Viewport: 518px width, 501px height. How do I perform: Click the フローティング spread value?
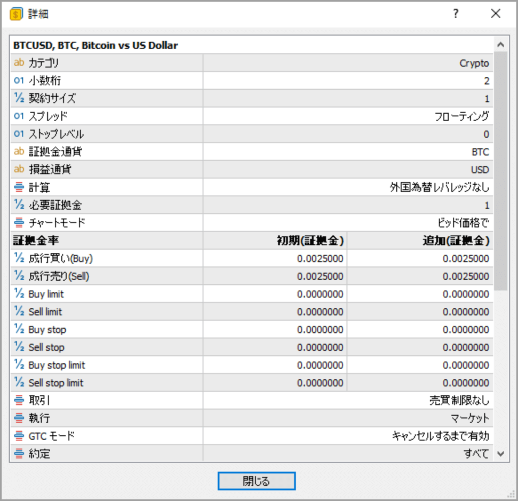point(461,116)
